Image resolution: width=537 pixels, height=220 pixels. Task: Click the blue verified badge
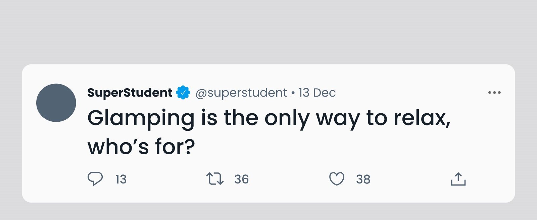click(x=183, y=93)
